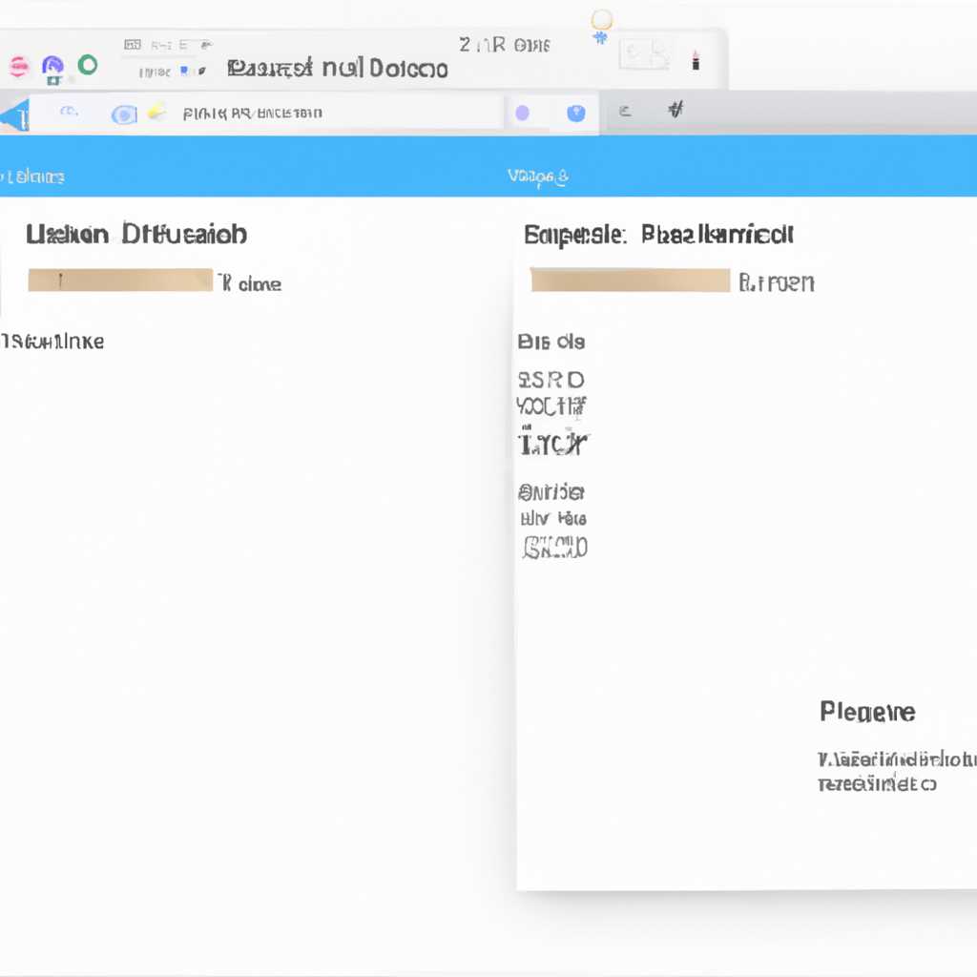Click the hash-shaped icon in grey toolbar

point(676,111)
